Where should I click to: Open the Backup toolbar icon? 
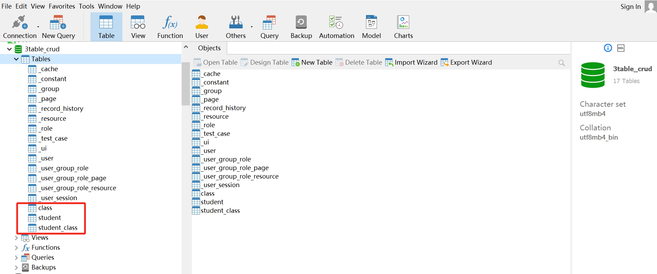click(x=301, y=23)
